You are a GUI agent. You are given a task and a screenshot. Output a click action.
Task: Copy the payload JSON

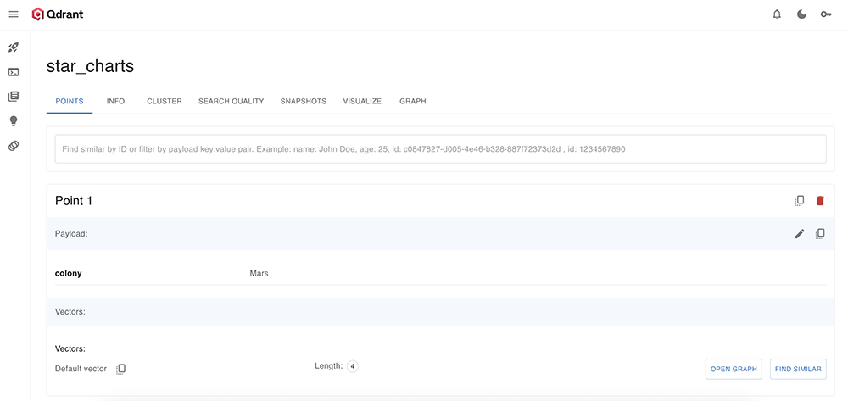[820, 233]
